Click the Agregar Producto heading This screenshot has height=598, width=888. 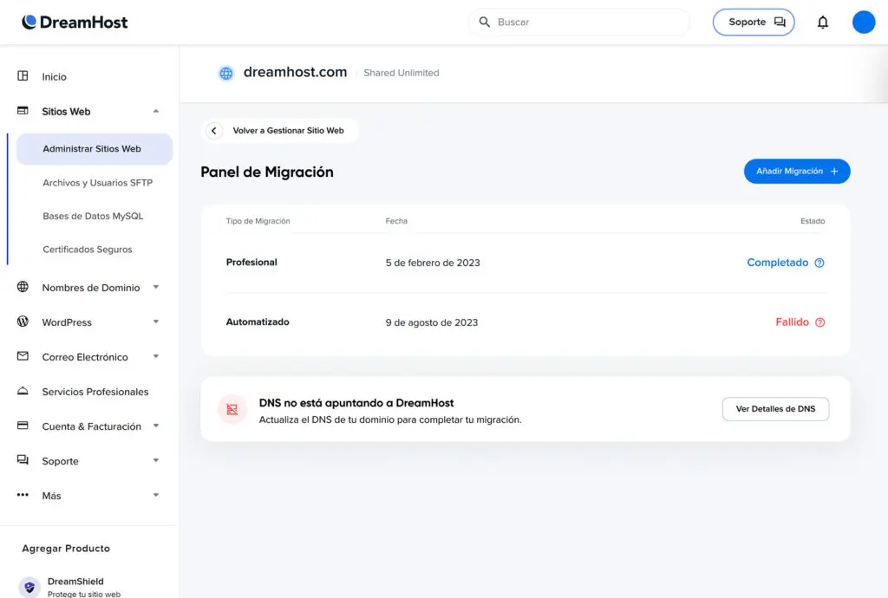(66, 549)
